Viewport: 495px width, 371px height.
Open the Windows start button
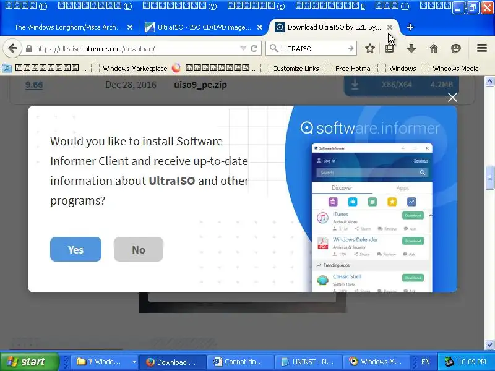point(29,362)
